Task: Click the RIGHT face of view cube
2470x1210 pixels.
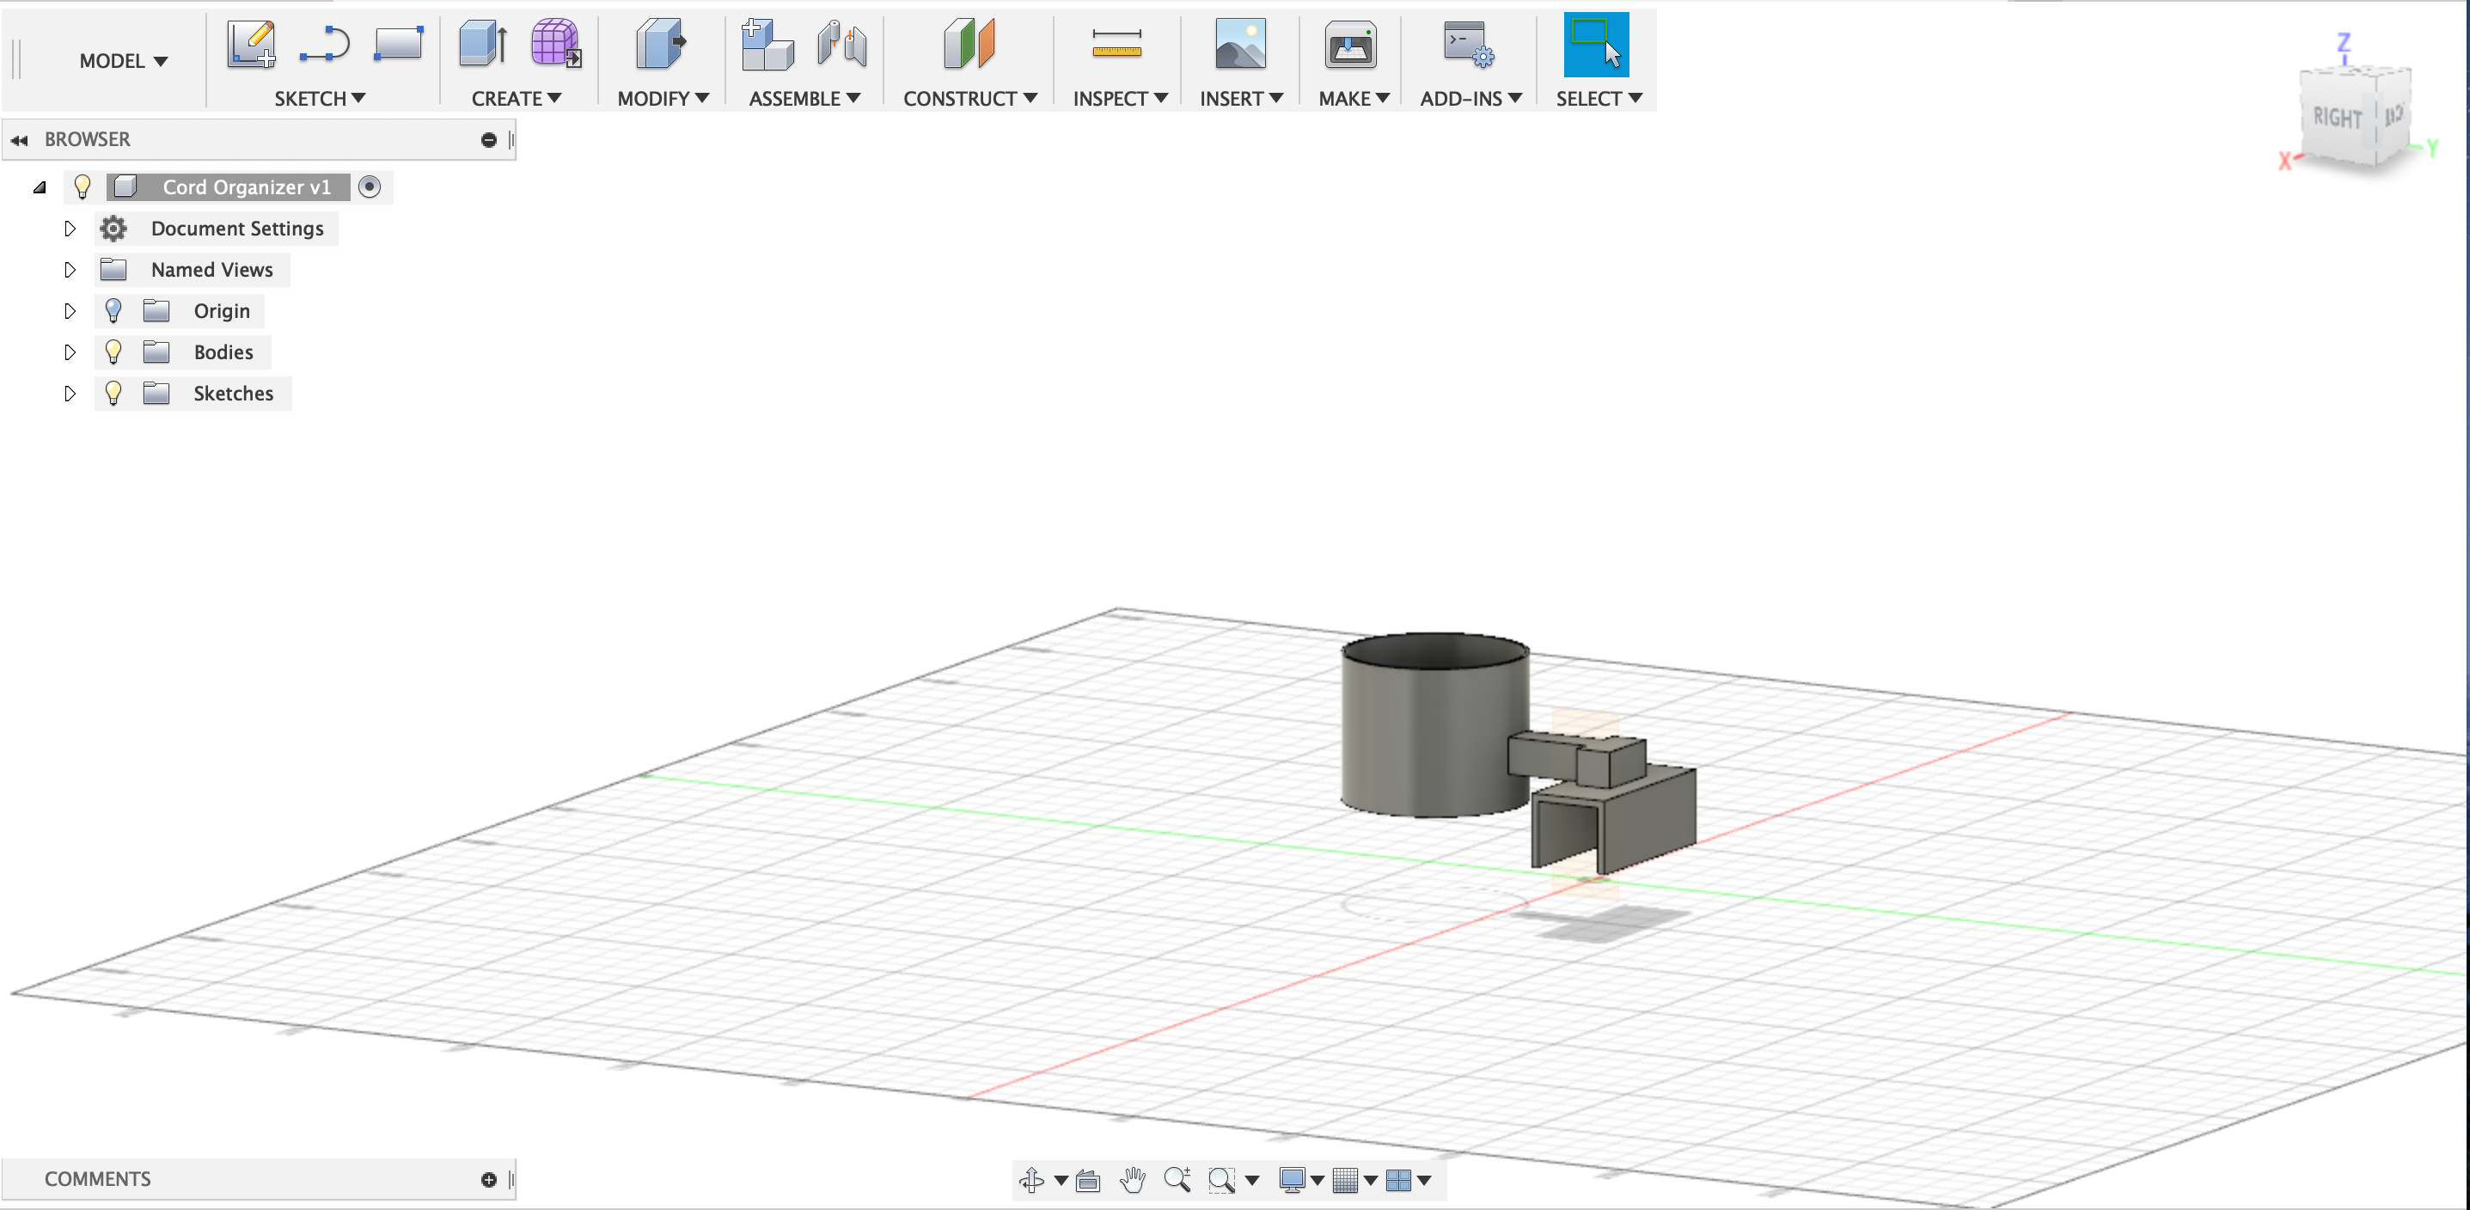Action: pyautogui.click(x=2336, y=118)
